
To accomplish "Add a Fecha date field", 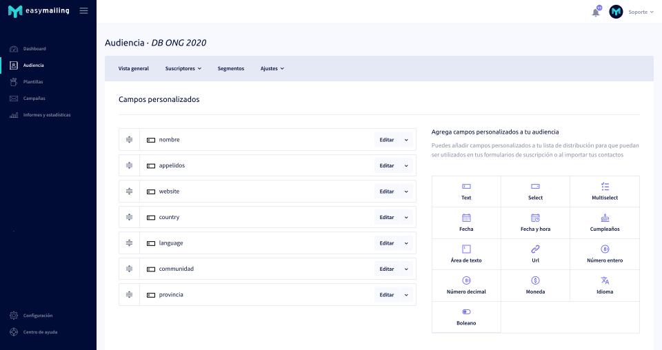I will tap(466, 222).
